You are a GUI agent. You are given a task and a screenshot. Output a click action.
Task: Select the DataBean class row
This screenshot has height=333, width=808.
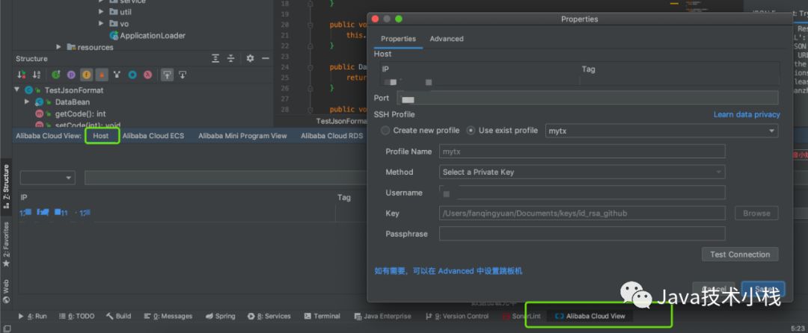[72, 102]
